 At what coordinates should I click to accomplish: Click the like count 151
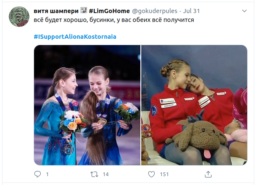click(164, 174)
